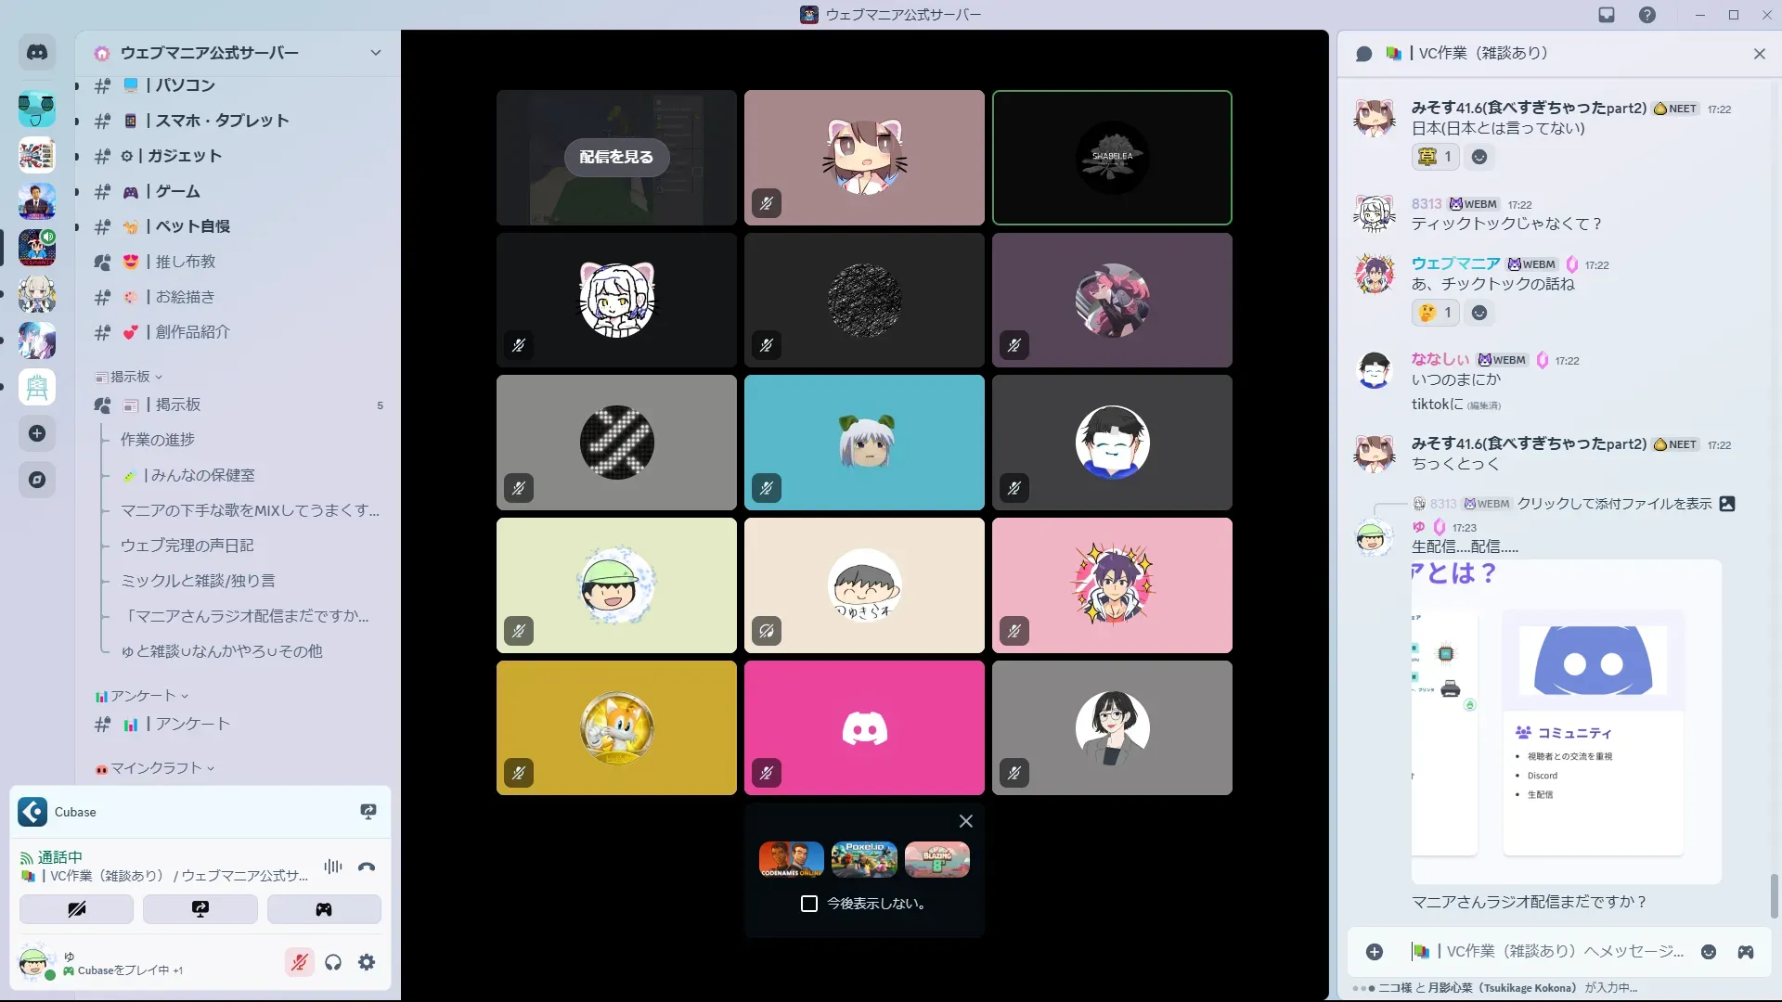This screenshot has height=1002, width=1782.
Task: Click the start an activity button
Action: [324, 909]
